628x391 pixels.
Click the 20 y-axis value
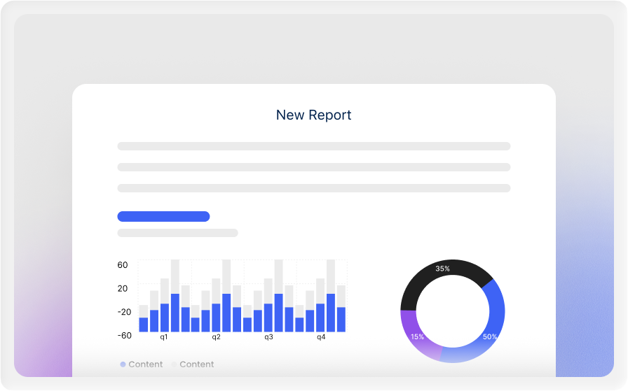(123, 289)
